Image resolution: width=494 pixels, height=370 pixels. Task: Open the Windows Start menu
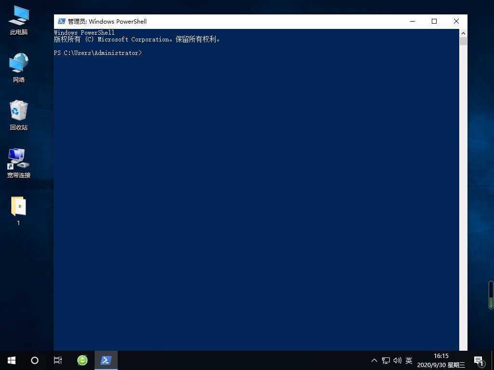(x=12, y=360)
